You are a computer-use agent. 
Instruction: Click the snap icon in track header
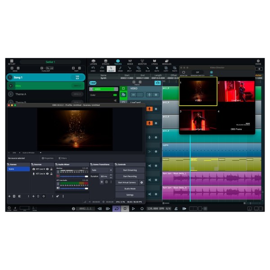coord(157,83)
